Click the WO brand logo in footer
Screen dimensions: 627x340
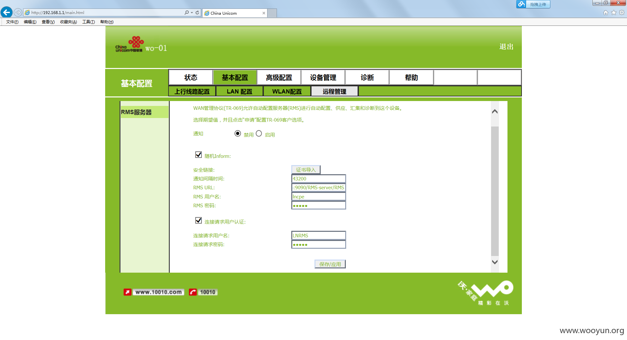486,292
